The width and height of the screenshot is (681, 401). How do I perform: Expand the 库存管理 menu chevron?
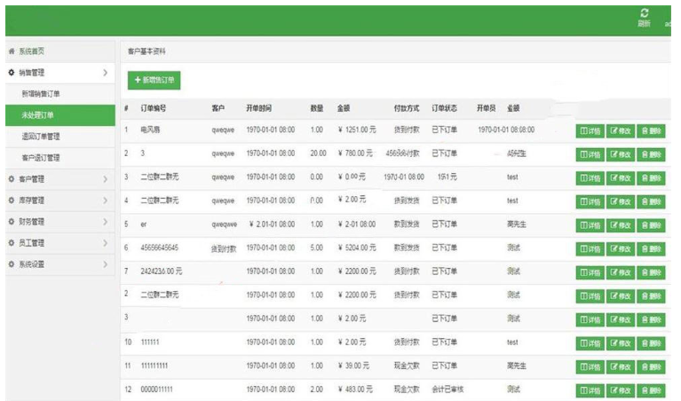point(105,200)
